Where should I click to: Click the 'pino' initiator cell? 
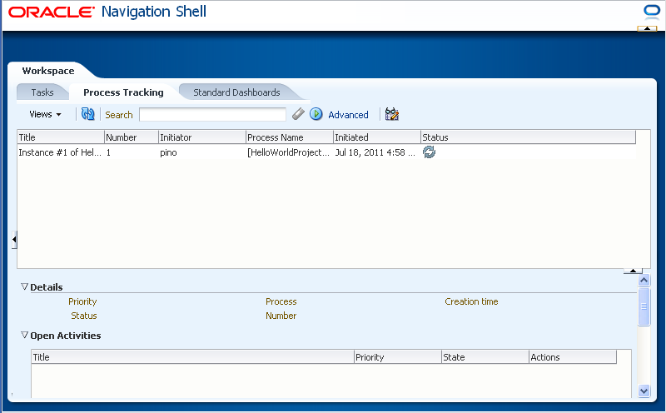coord(168,152)
